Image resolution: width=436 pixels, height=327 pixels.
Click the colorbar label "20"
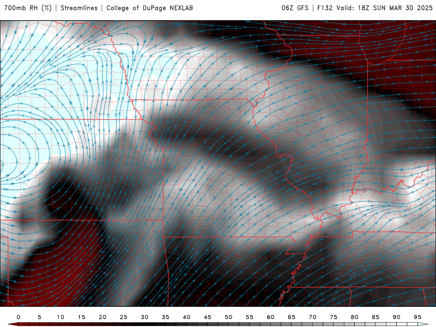(102, 317)
